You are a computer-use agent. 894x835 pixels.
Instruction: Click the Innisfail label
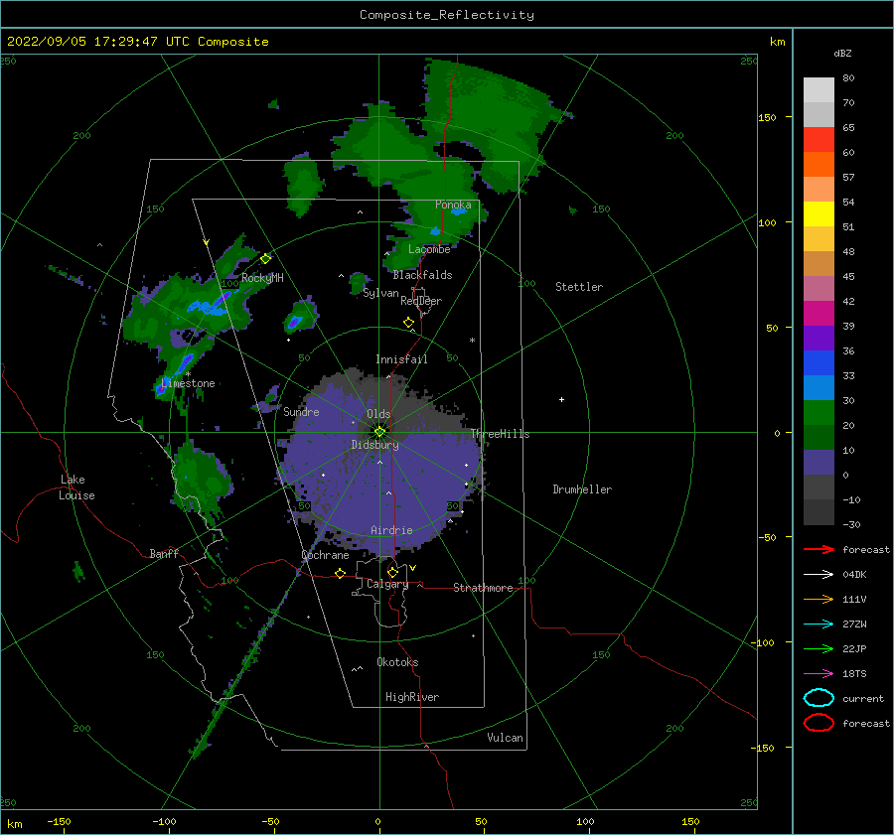click(x=401, y=359)
